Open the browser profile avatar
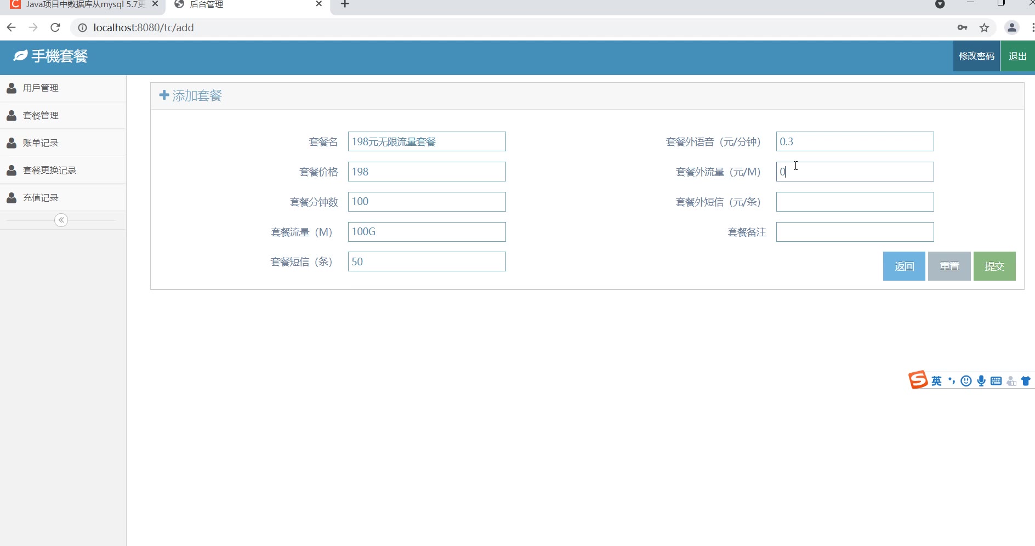The image size is (1035, 546). pyautogui.click(x=1012, y=27)
